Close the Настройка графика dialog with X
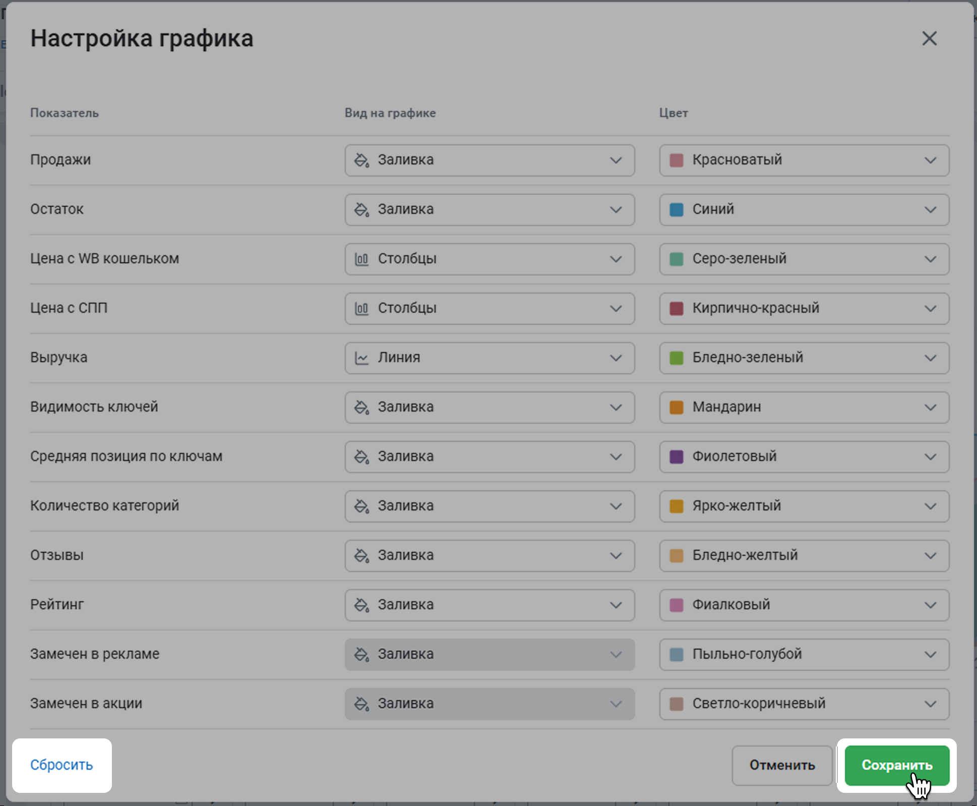This screenshot has height=806, width=977. pos(929,38)
